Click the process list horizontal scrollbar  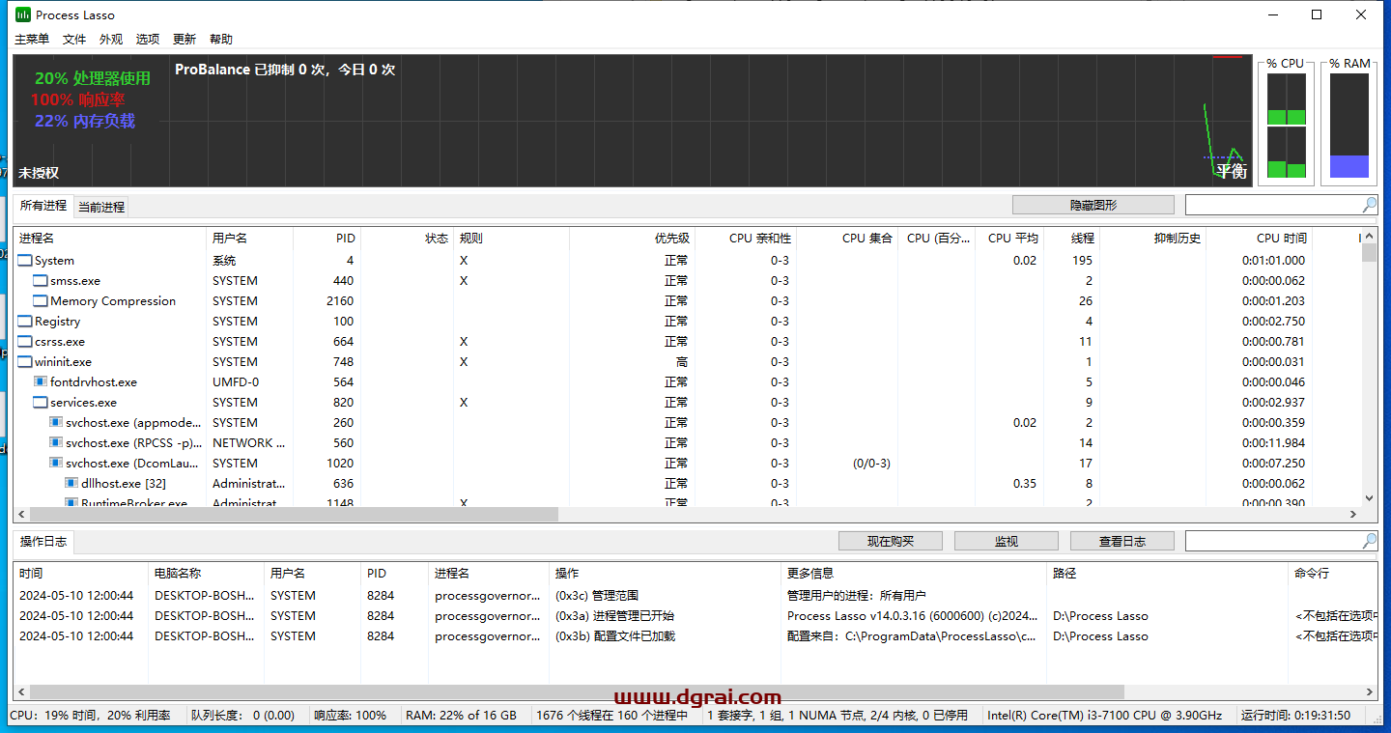click(x=295, y=515)
